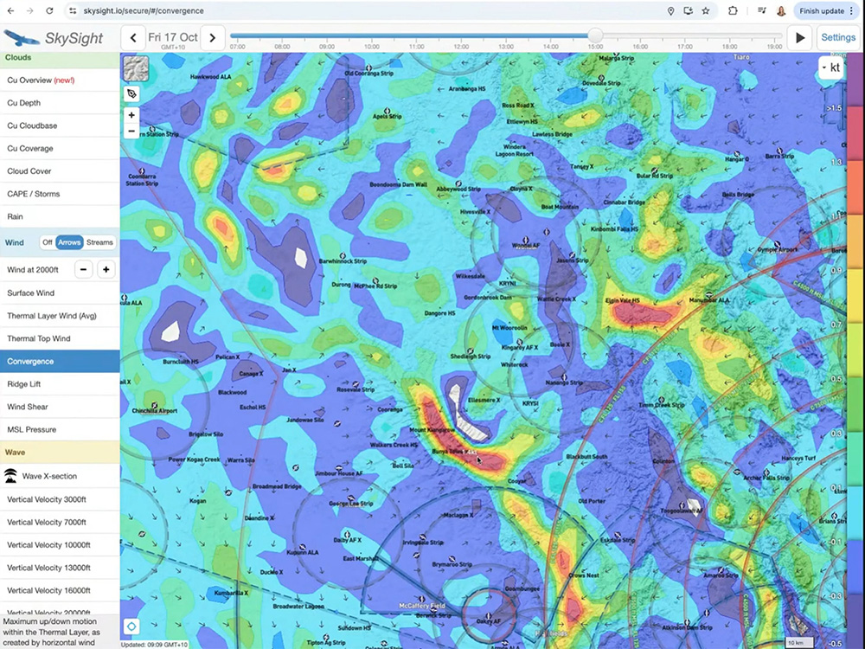Turn wind display Off
The width and height of the screenshot is (865, 649).
coord(48,242)
